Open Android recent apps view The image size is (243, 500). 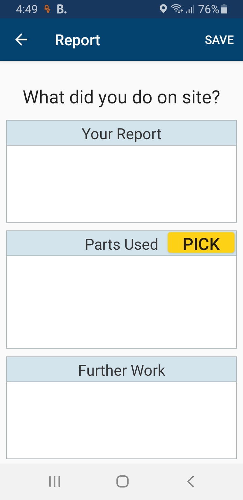[55, 481]
